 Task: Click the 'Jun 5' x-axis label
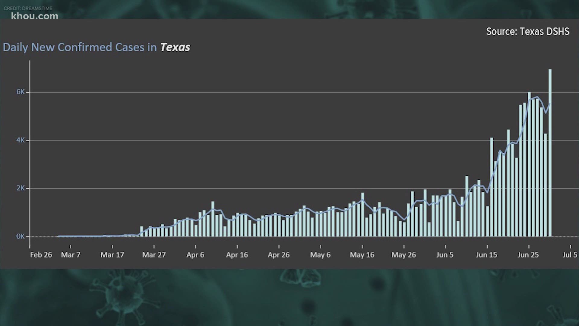tap(445, 255)
